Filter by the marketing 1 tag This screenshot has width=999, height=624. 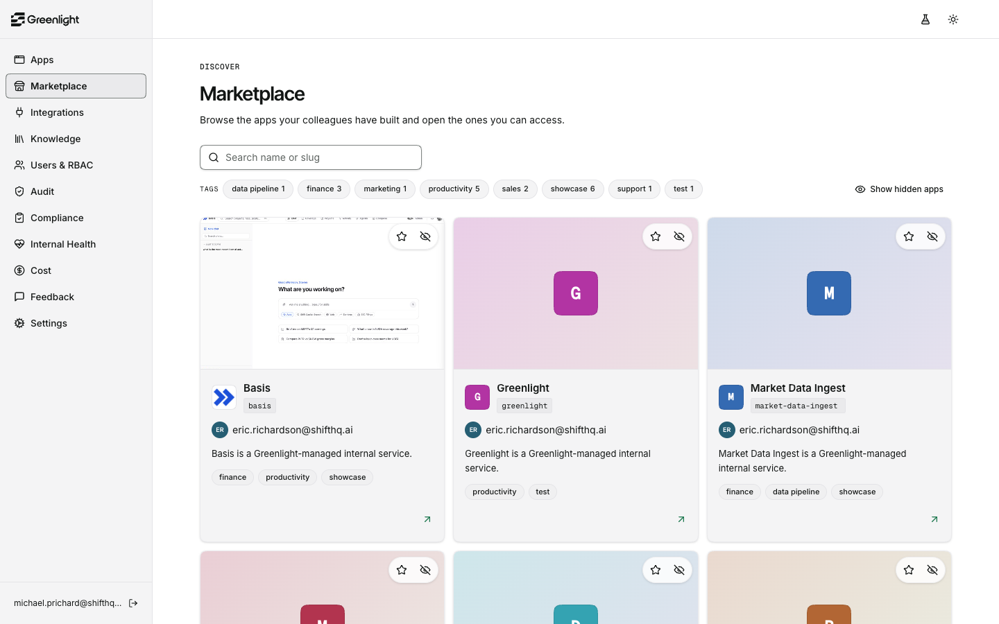[x=385, y=189]
